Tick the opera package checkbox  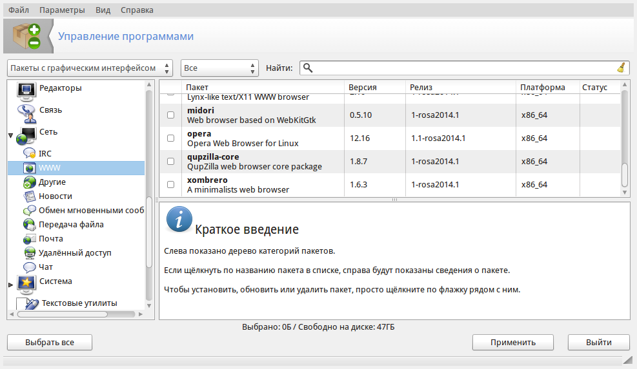pos(171,138)
